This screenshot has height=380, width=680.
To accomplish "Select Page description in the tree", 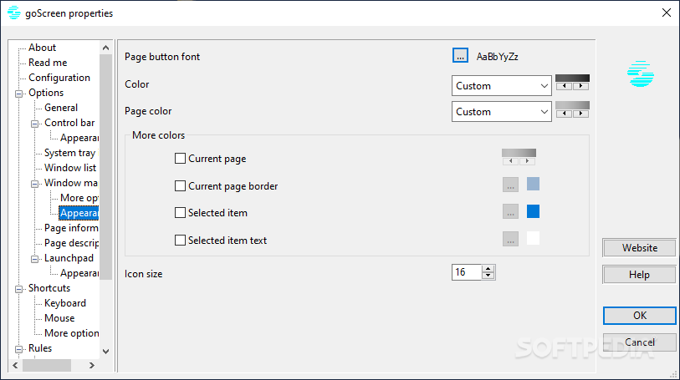I will pyautogui.click(x=71, y=243).
